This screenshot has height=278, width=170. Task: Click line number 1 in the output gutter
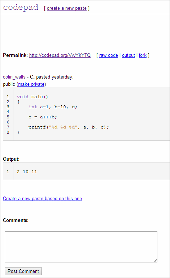coord(8,172)
